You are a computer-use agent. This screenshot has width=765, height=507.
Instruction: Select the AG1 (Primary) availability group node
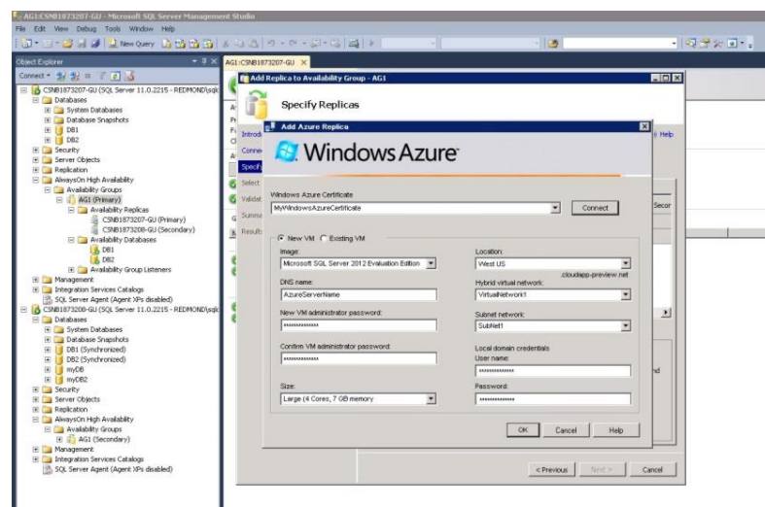click(99, 199)
